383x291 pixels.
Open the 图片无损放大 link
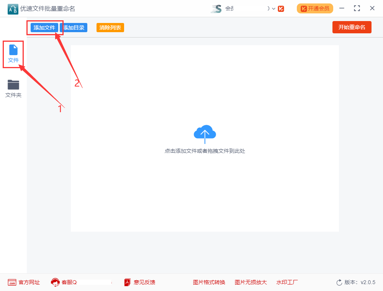[x=250, y=283]
